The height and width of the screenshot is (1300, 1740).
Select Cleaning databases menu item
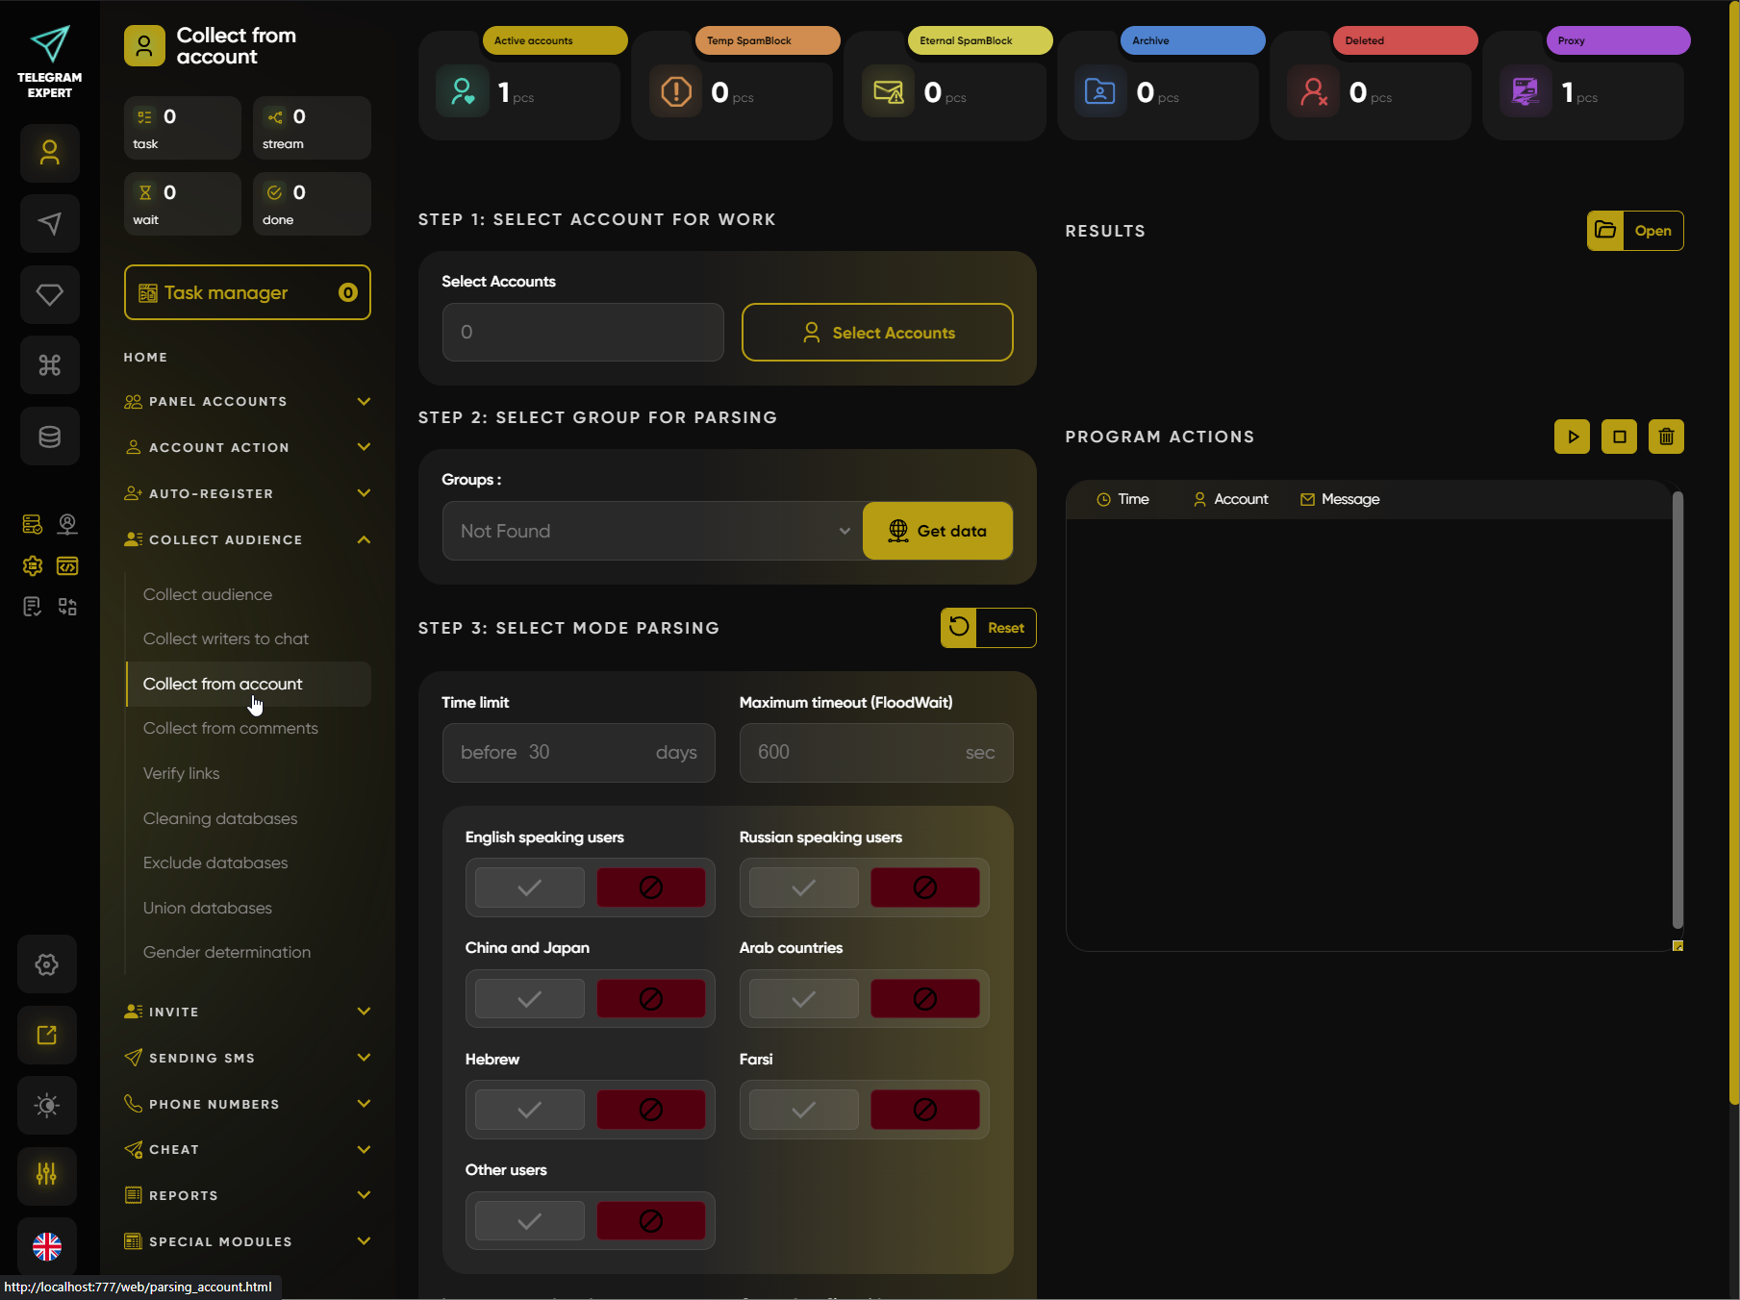(220, 818)
